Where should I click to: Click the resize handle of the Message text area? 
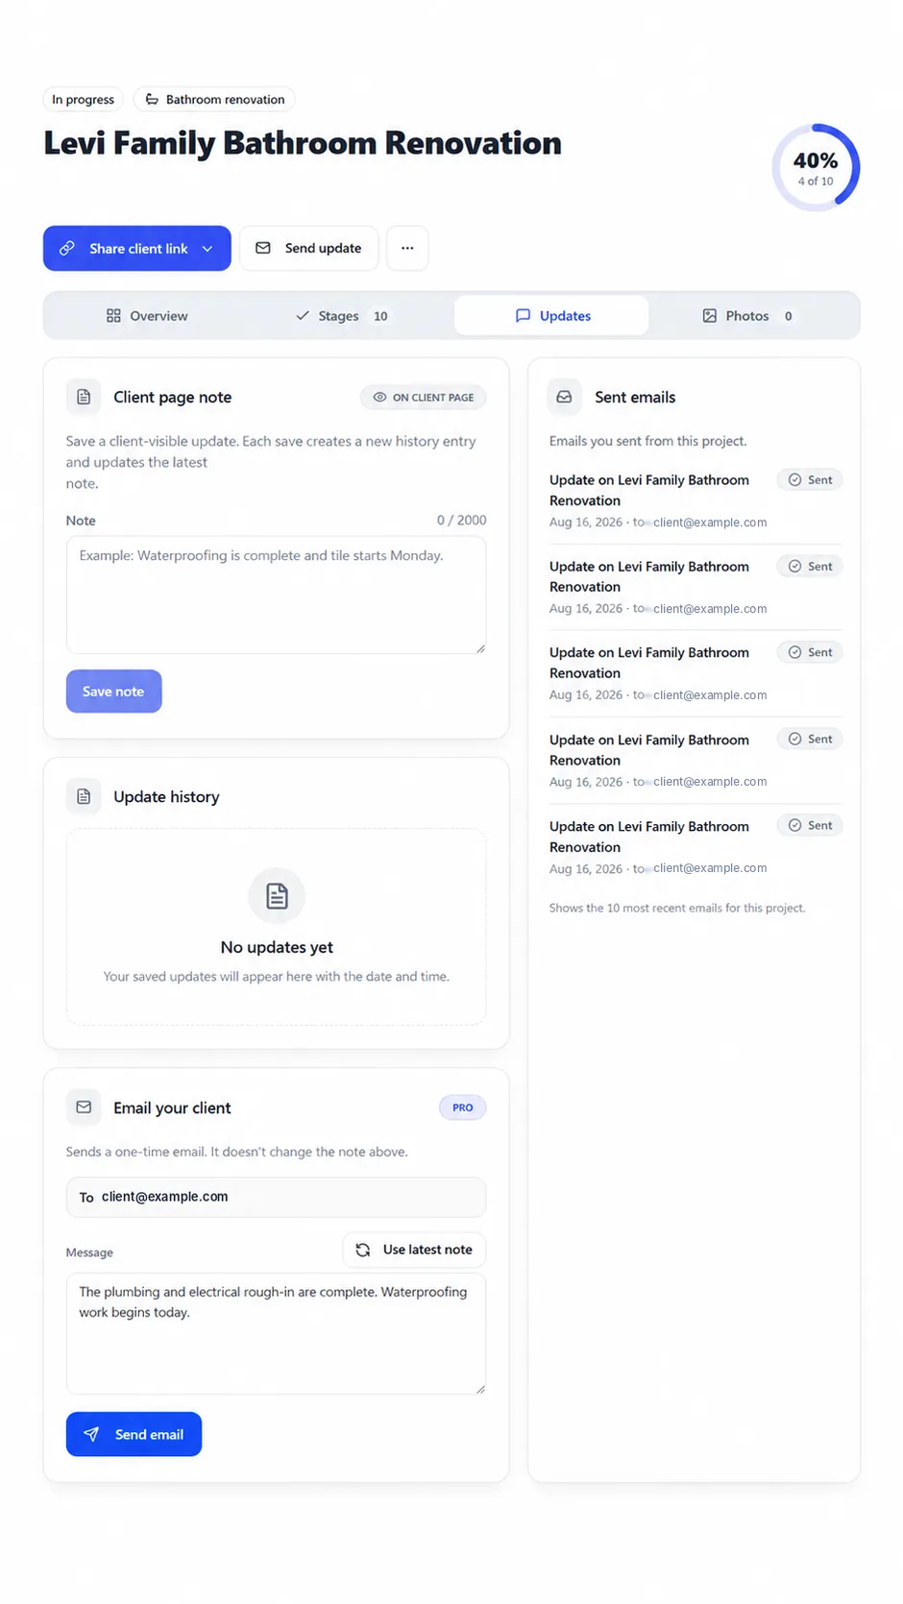pyautogui.click(x=480, y=1388)
